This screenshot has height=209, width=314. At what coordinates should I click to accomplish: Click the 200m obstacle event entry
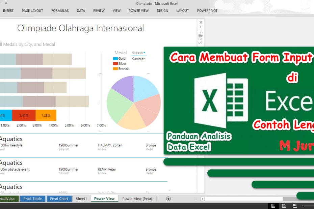click(15, 169)
